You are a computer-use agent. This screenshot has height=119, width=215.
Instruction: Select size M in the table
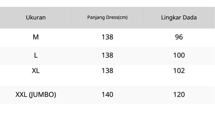(x=36, y=37)
